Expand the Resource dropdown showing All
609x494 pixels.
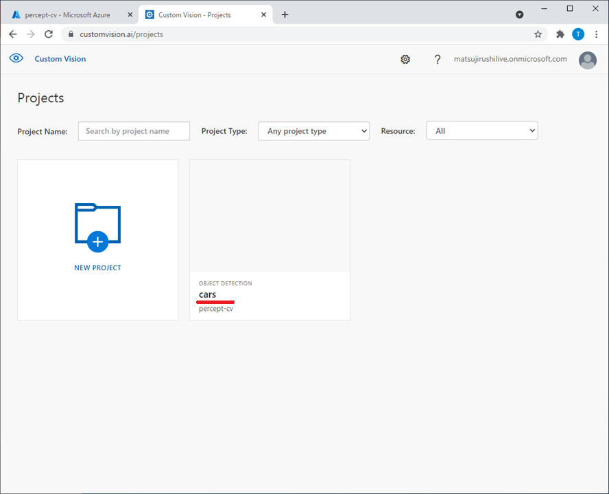481,130
